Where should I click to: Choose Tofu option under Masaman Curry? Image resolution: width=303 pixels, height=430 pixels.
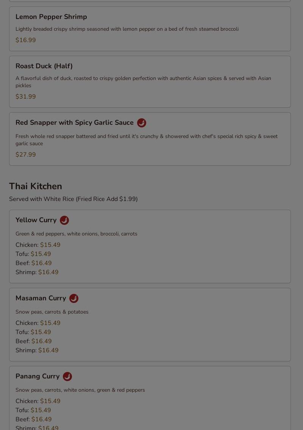tap(33, 332)
